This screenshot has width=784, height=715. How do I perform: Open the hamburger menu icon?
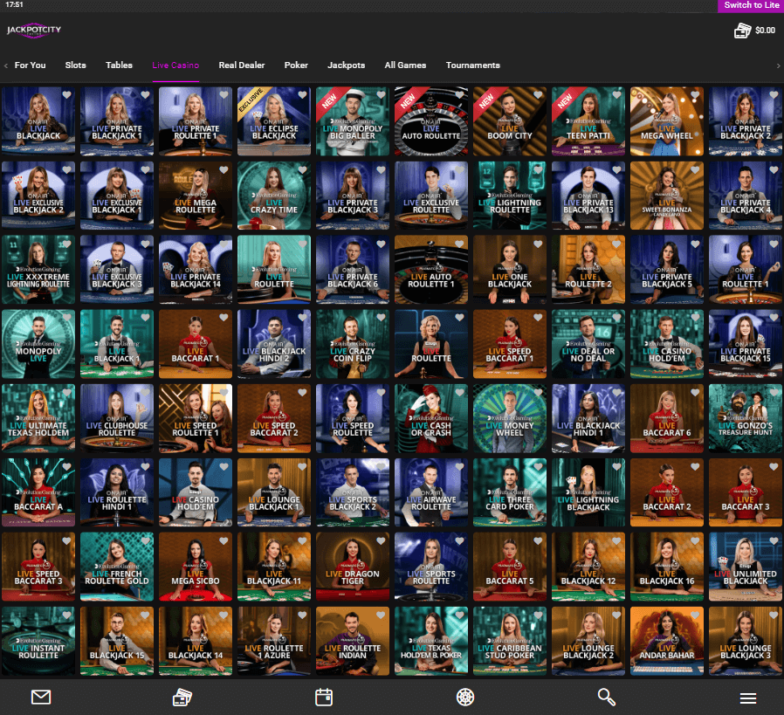click(x=748, y=698)
